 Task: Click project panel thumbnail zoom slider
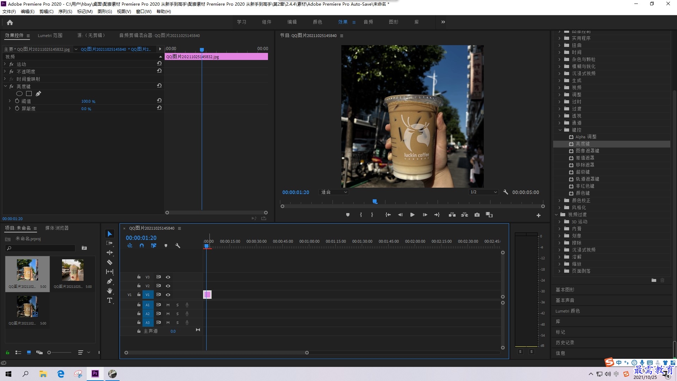(49, 352)
